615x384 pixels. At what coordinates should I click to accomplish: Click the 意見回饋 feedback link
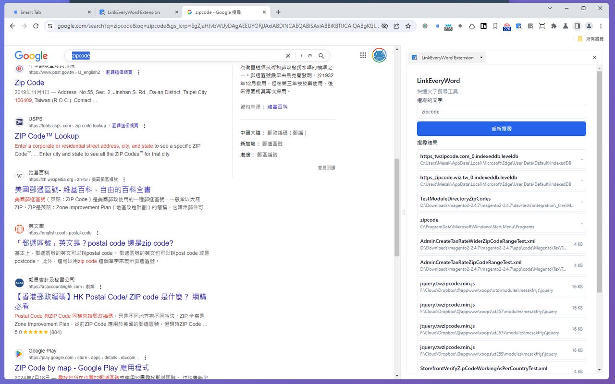pyautogui.click(x=326, y=168)
